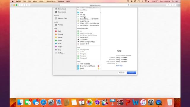Open new tab with plus button

click(x=179, y=6)
